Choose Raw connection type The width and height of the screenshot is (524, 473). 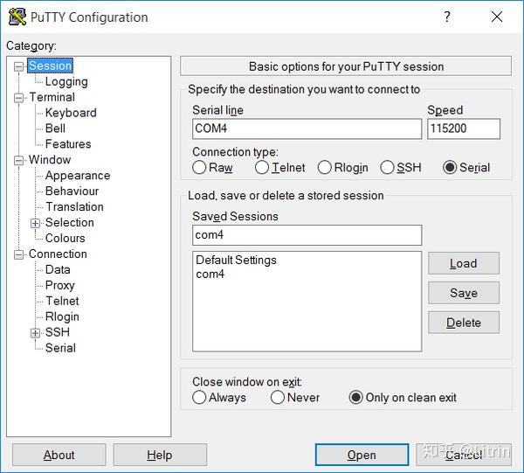(201, 168)
